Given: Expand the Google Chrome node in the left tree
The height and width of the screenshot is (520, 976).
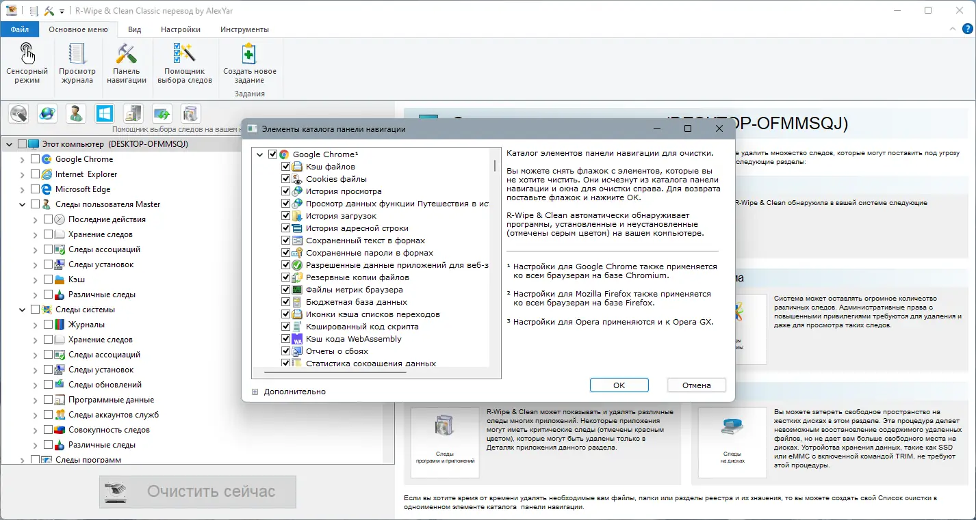Looking at the screenshot, I should coord(23,159).
